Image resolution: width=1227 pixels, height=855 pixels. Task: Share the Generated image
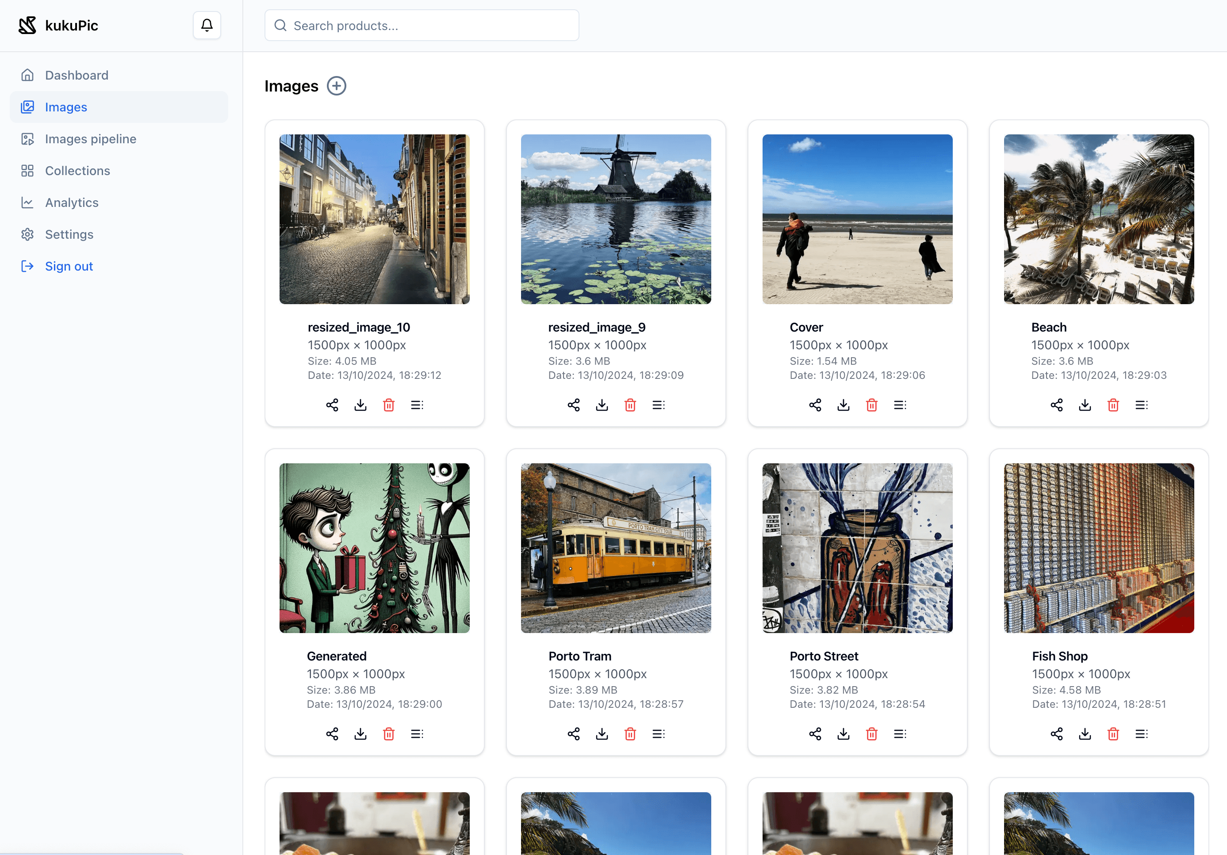click(332, 734)
